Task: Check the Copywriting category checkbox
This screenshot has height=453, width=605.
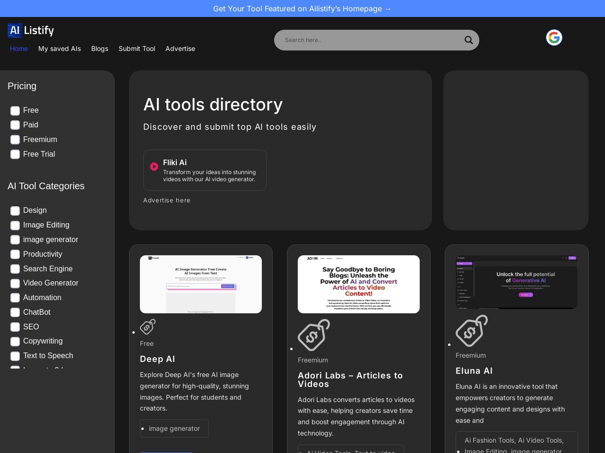Action: coord(15,341)
